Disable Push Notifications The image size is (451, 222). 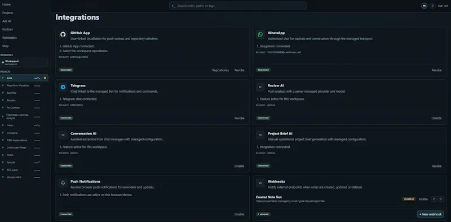(239, 214)
